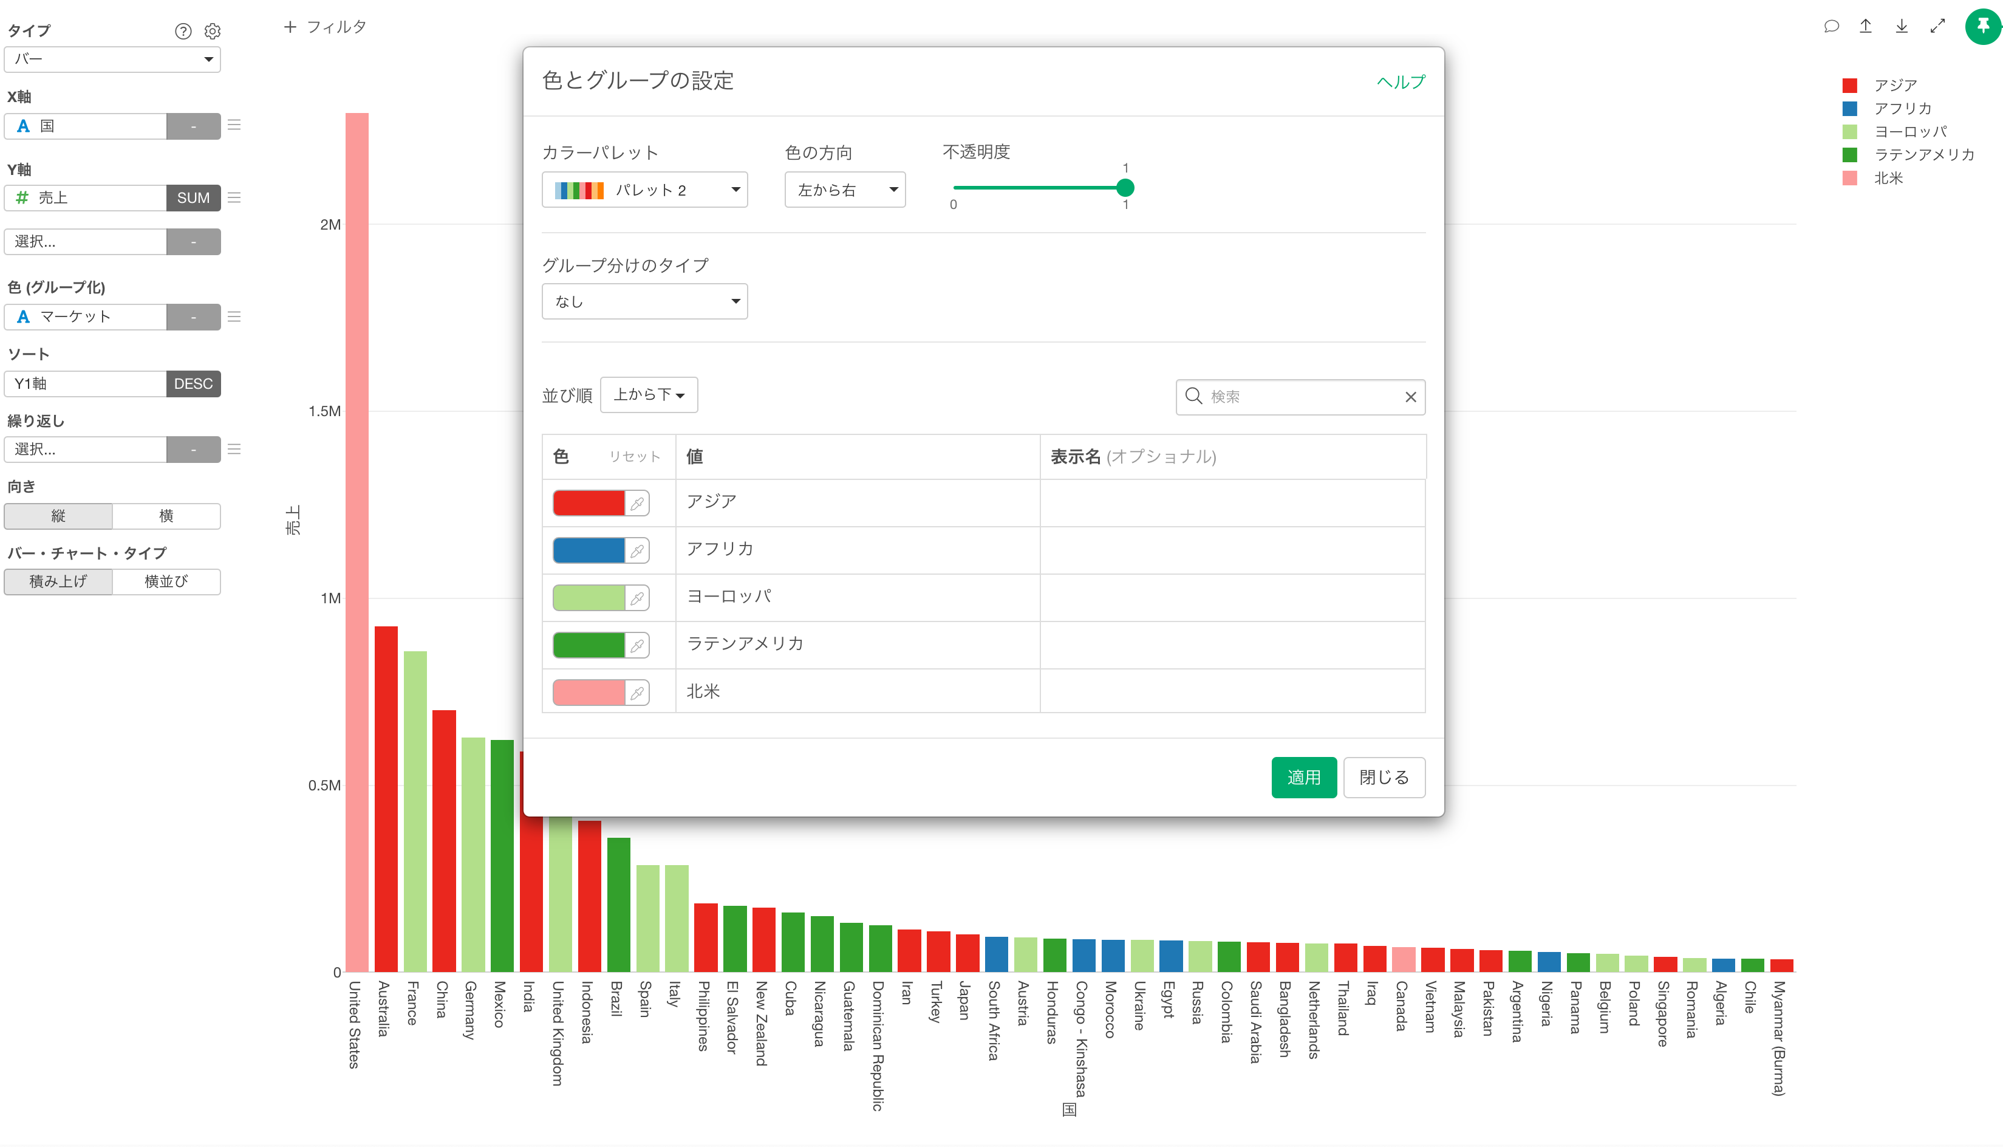Viewport: 2003px width, 1147px height.
Task: Toggle sort direction DESC
Action: tap(193, 383)
